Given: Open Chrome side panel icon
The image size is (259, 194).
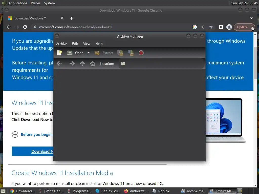Looking at the screenshot, I should (221, 27).
